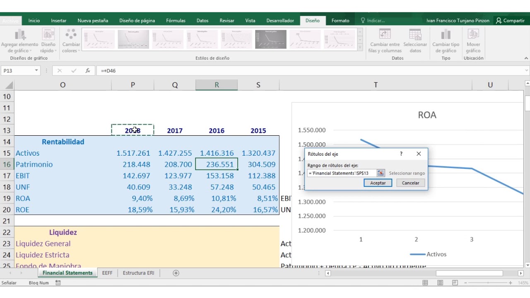Close the Rótulos del eje dialog
Screen dimensions: 530x298
click(x=419, y=154)
